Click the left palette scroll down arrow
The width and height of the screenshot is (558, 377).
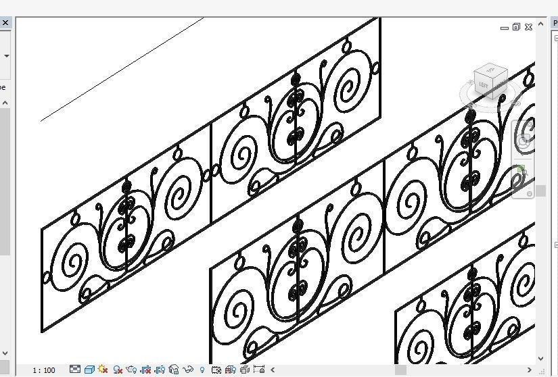(5, 353)
